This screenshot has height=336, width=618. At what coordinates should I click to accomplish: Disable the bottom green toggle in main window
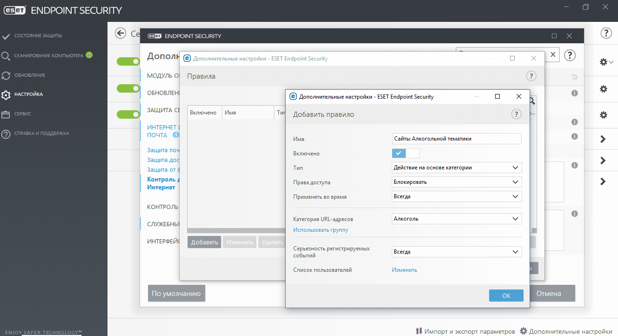[128, 114]
